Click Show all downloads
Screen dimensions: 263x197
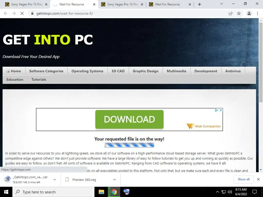click(x=243, y=179)
